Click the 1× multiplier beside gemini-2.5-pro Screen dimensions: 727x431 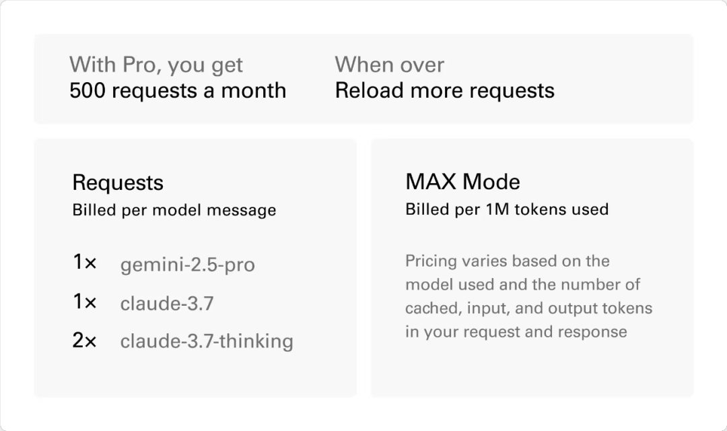pyautogui.click(x=85, y=263)
